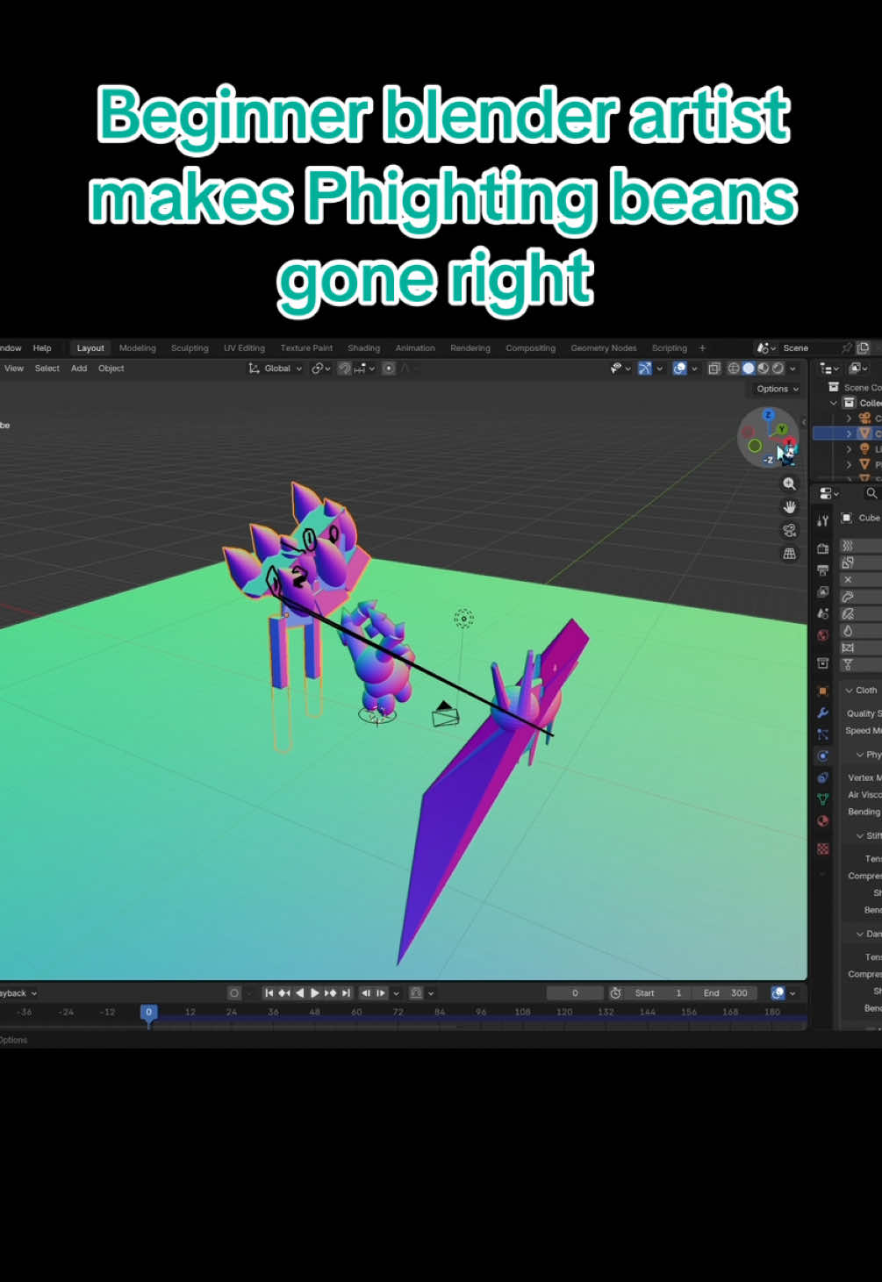Screen dimensions: 882x1282
Task: Click the search icon in Properties editor
Action: (x=871, y=493)
